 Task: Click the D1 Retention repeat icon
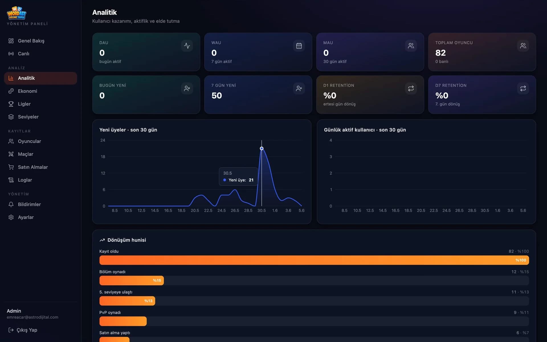pos(411,88)
